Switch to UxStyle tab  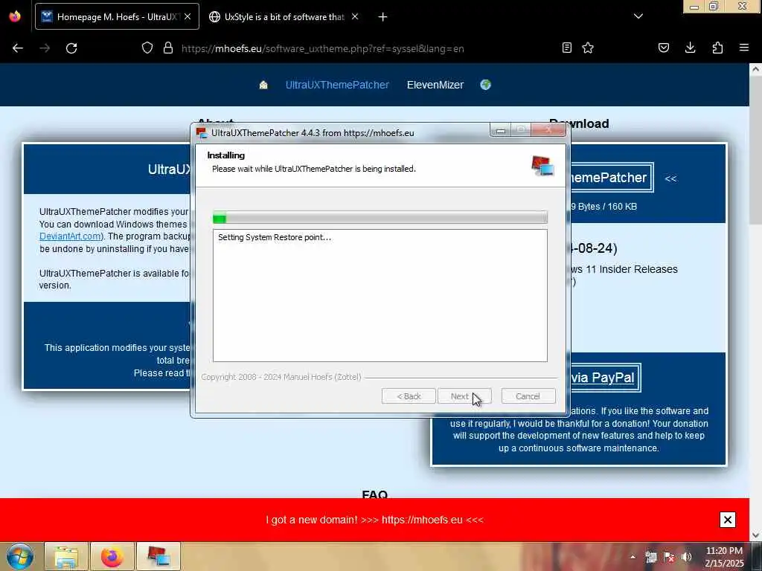(x=284, y=16)
